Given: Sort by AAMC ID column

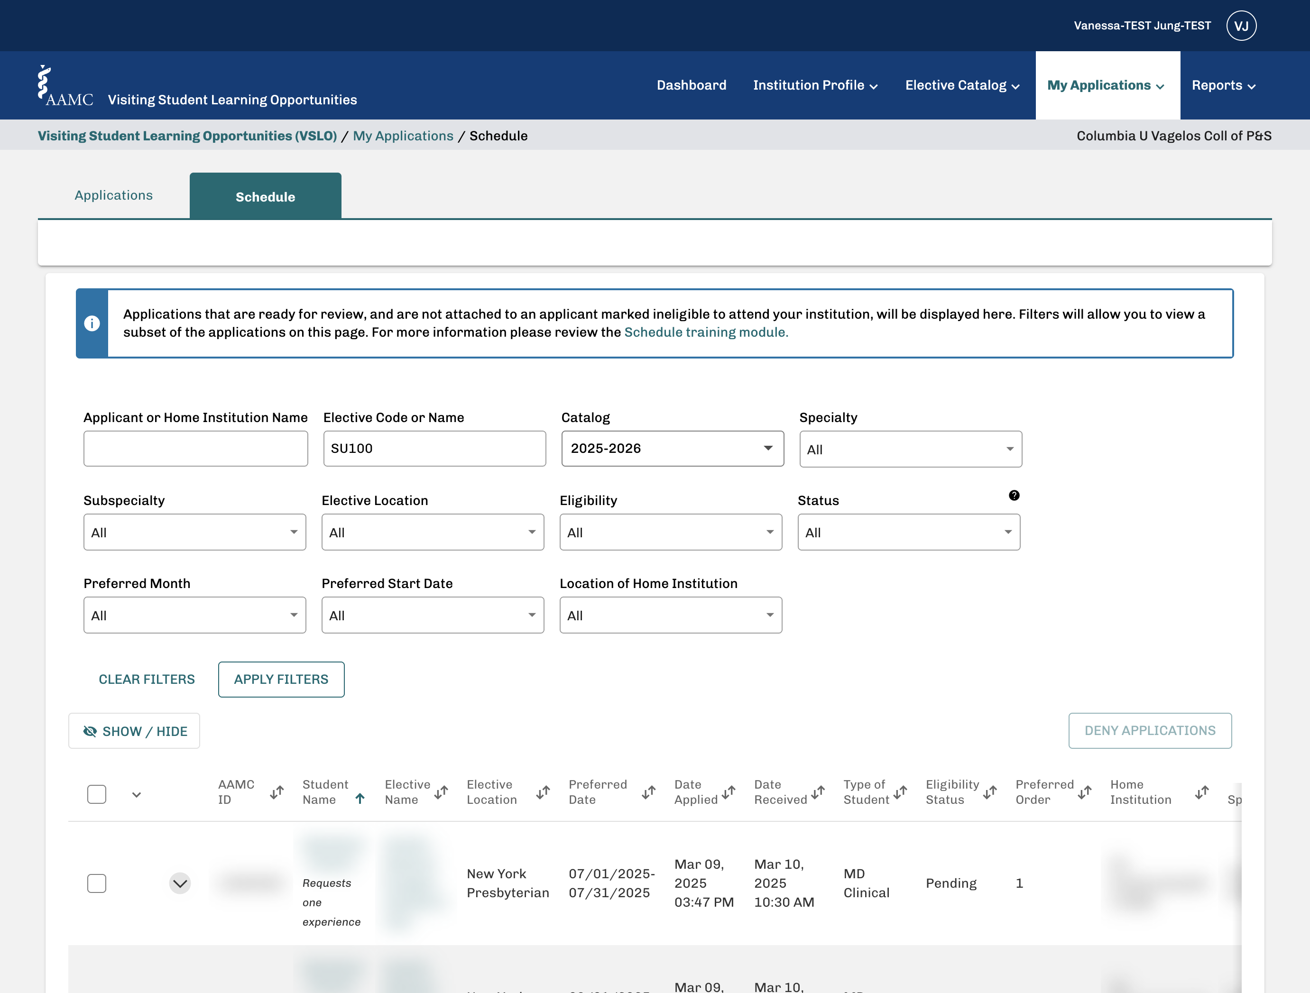Looking at the screenshot, I should (277, 791).
